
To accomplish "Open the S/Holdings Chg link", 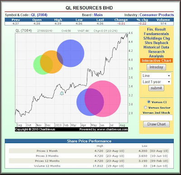I will tap(157, 38).
